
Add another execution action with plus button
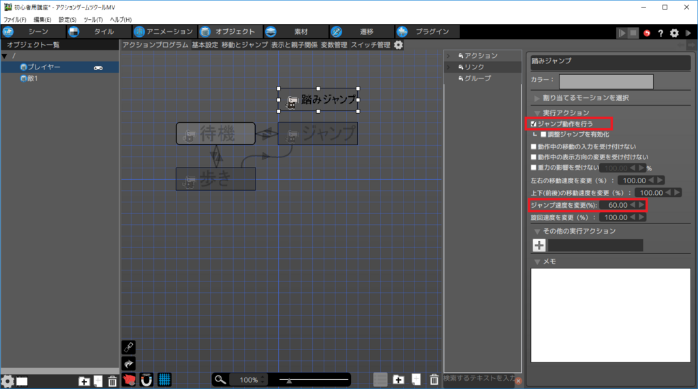click(x=539, y=245)
